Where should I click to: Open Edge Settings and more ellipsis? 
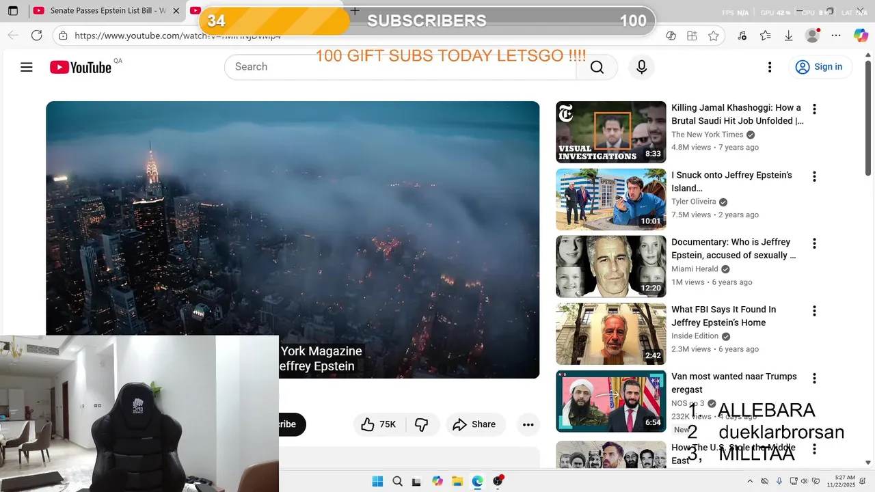(x=836, y=36)
